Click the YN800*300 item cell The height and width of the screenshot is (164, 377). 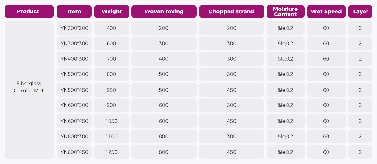click(74, 136)
